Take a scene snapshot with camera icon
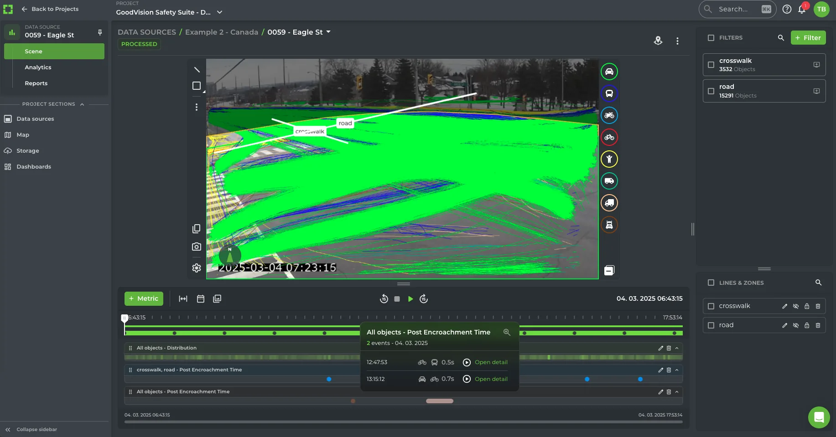The width and height of the screenshot is (836, 437). click(197, 247)
